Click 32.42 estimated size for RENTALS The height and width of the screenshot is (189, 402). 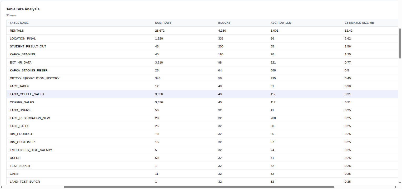click(349, 31)
